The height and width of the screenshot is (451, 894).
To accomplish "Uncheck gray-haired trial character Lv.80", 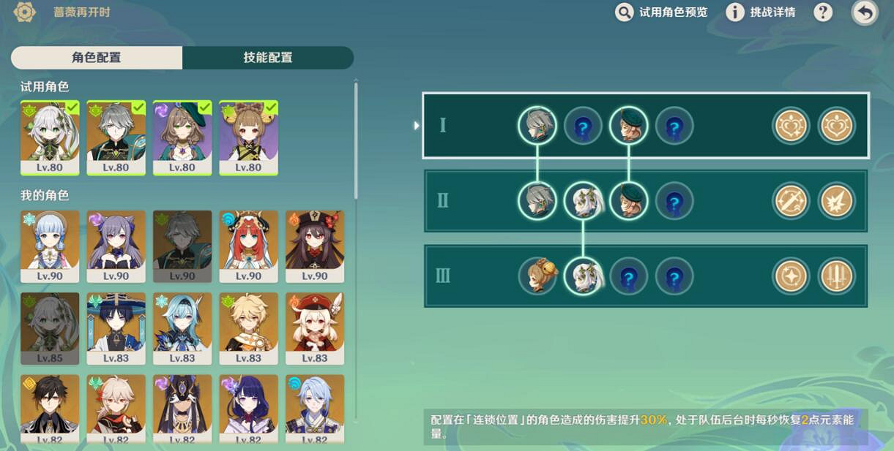I will (116, 137).
